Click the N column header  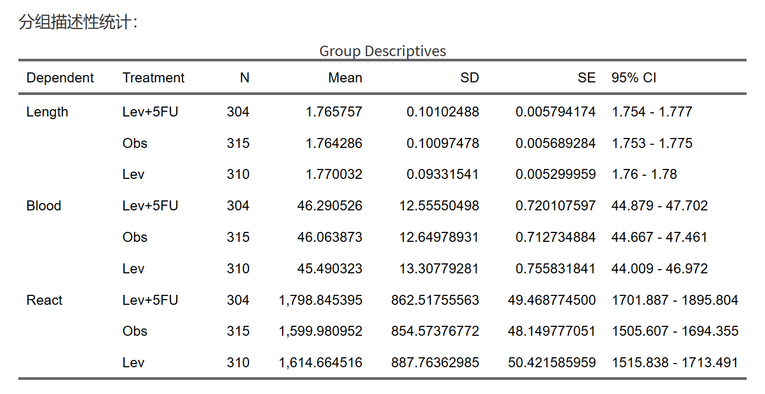pyautogui.click(x=244, y=78)
